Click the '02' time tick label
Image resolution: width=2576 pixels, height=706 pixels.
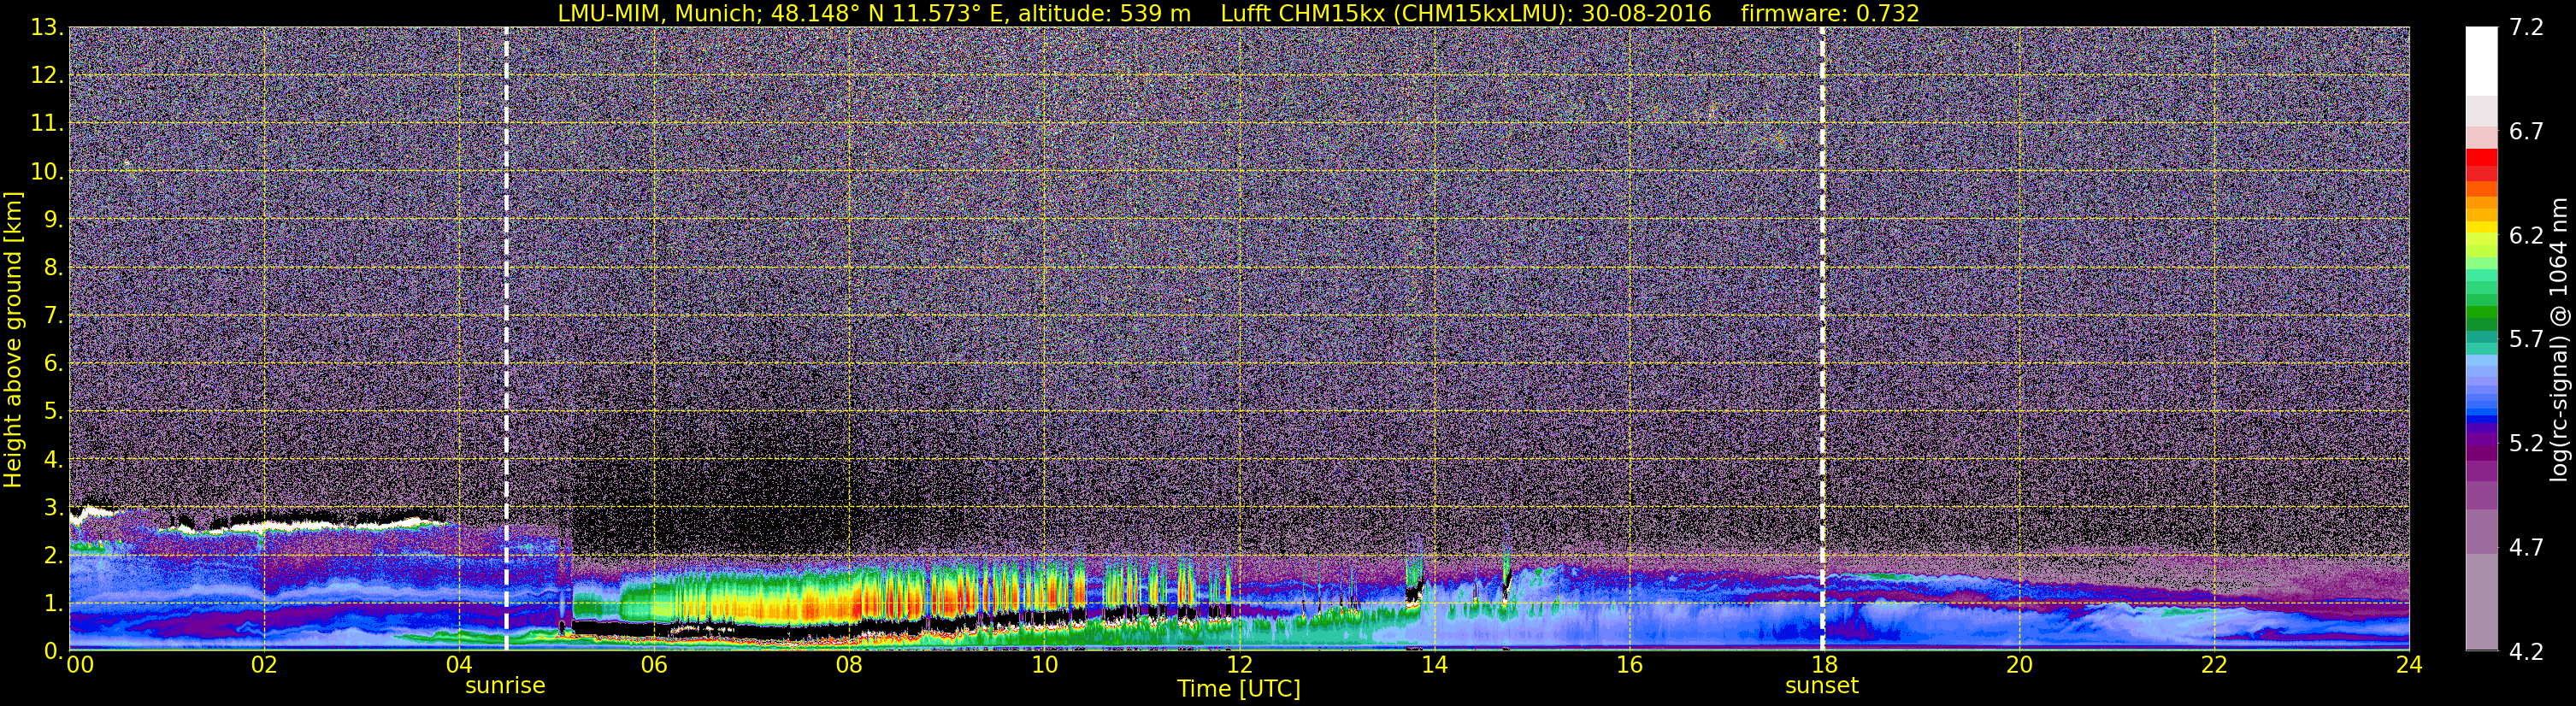pos(263,665)
